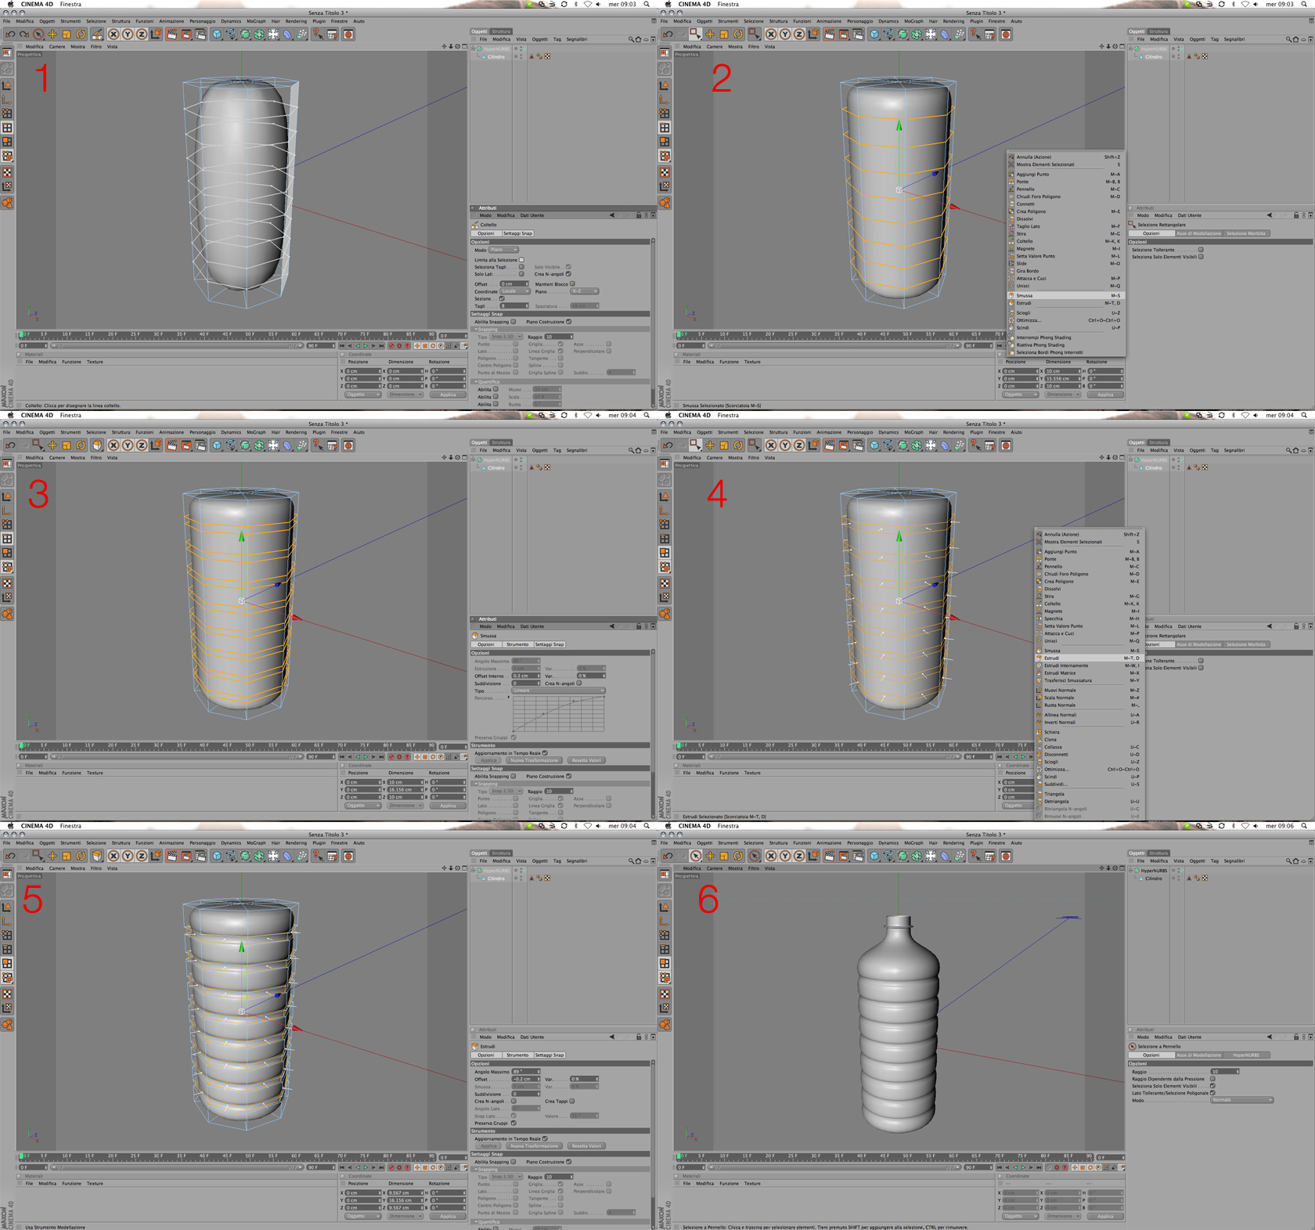Open the Coltello Modo dropdown showing Piano
The height and width of the screenshot is (1230, 1315).
[504, 250]
